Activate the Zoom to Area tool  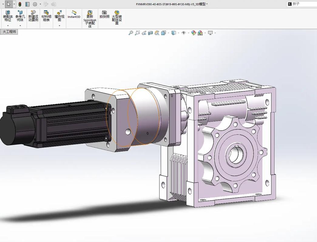137,33
